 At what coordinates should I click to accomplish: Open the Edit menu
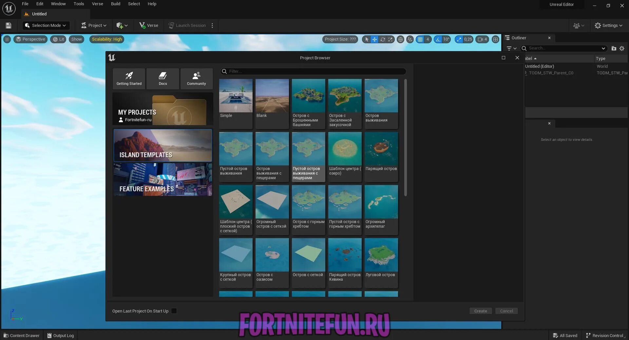(x=40, y=4)
